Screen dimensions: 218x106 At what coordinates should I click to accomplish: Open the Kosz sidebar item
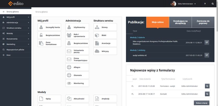pos(9,55)
